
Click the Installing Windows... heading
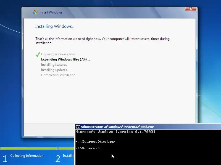pos(55,26)
